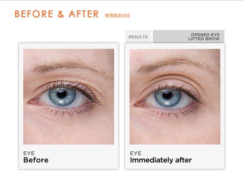Click the pupil in the Before photo
Screen dimensions: 243x178
62,94
